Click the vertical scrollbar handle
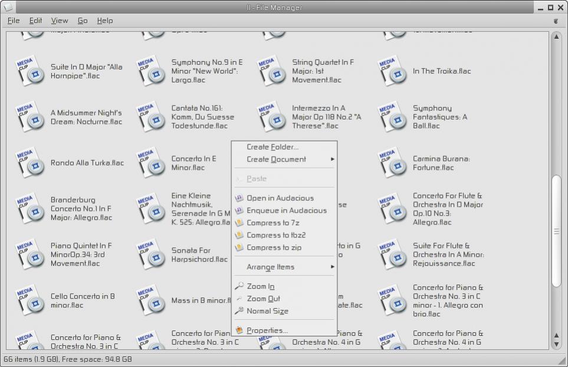The width and height of the screenshot is (568, 367). pyautogui.click(x=556, y=231)
